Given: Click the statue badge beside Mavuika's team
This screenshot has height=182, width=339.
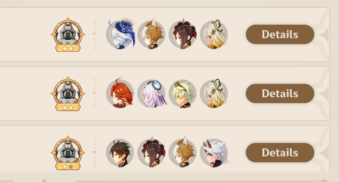Looking at the screenshot, I should click(x=68, y=94).
